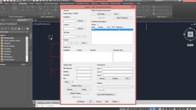Open the Projects vertical side tab
The image size is (196, 110).
tap(31, 36)
